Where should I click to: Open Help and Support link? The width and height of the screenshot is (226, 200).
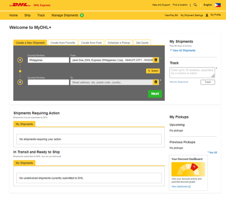[x=161, y=5]
